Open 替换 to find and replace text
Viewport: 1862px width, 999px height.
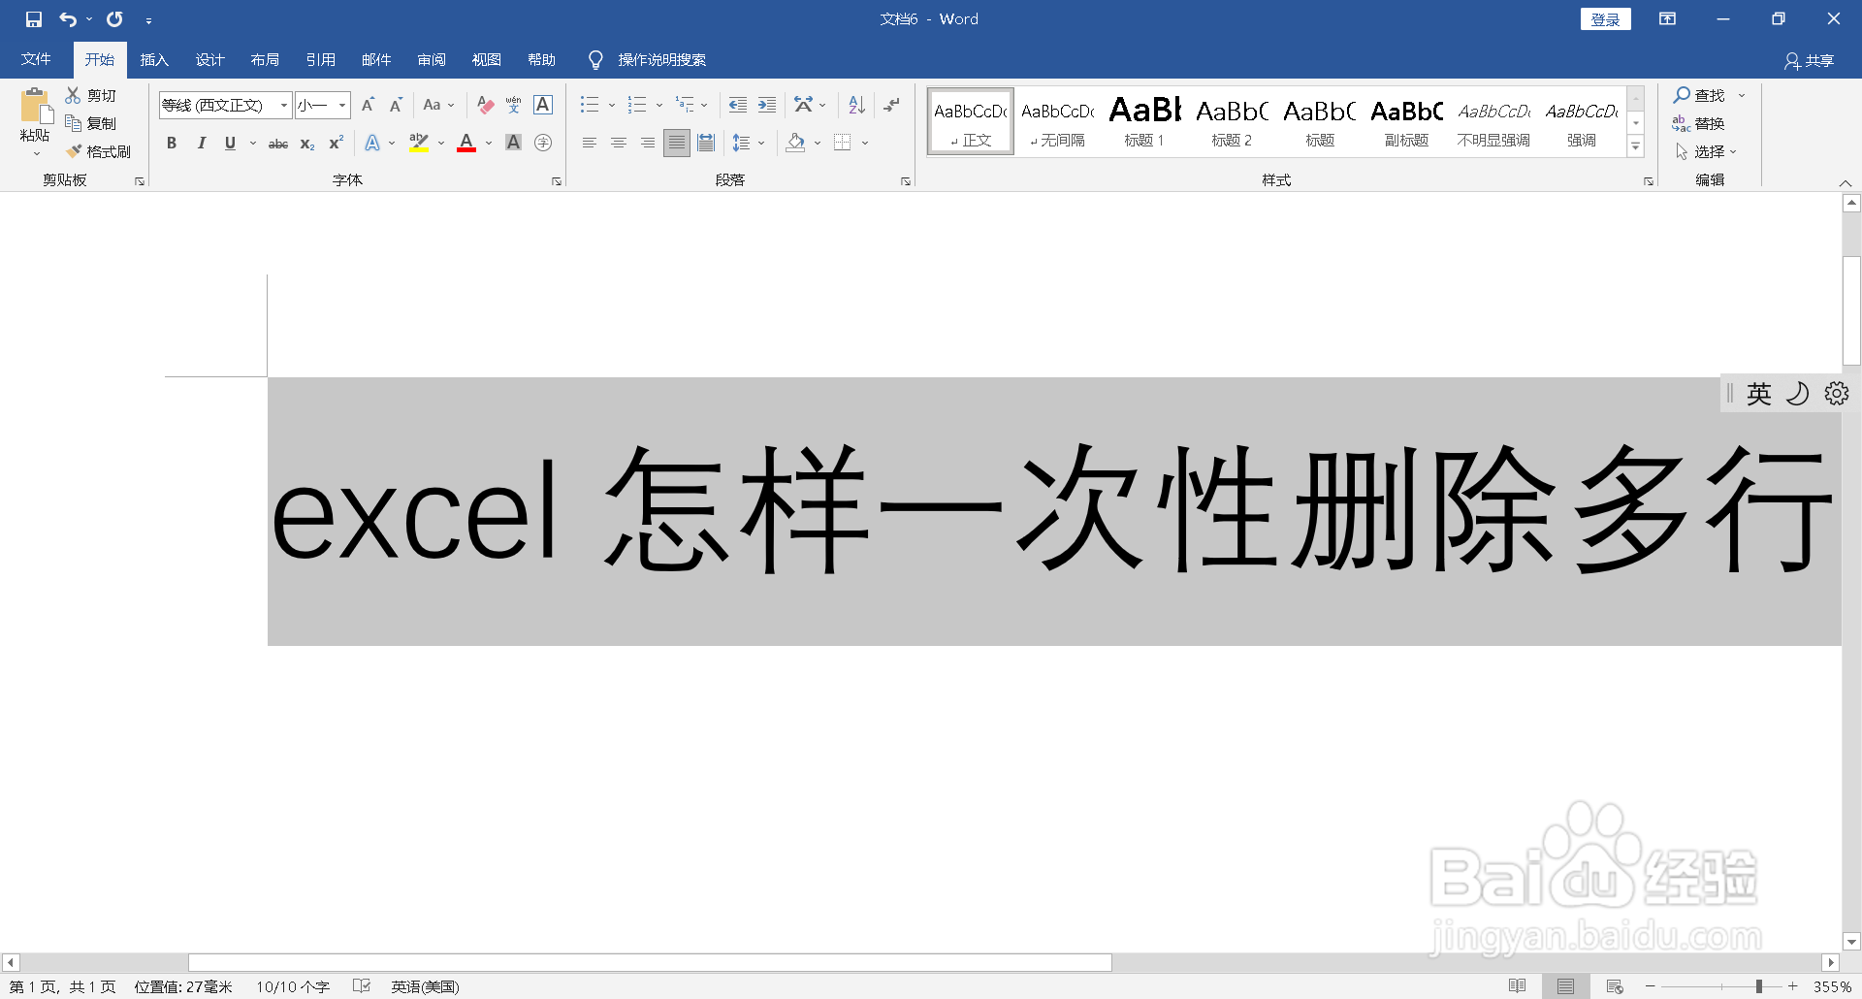(1710, 123)
